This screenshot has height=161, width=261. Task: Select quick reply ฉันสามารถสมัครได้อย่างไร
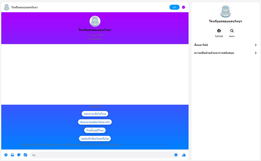[95, 122]
